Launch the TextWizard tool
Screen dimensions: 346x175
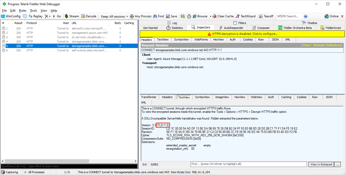(x=245, y=16)
